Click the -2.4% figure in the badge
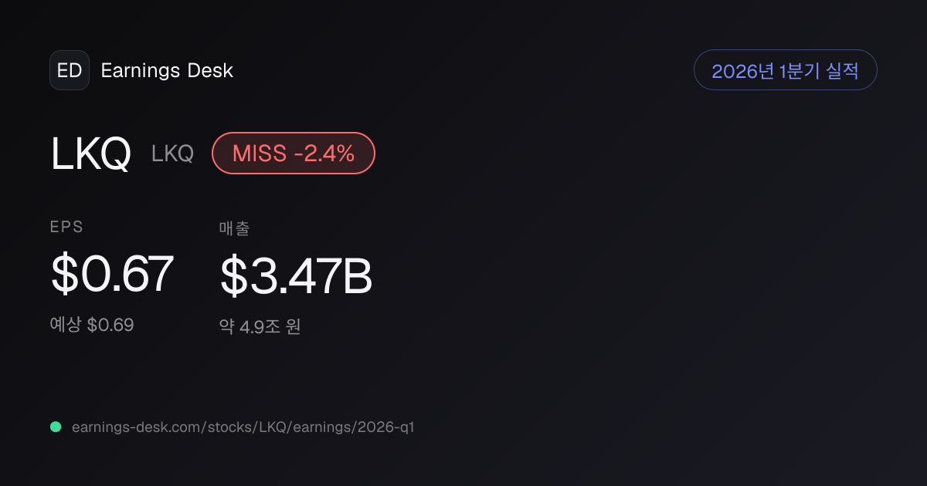927x486 pixels. pos(324,154)
